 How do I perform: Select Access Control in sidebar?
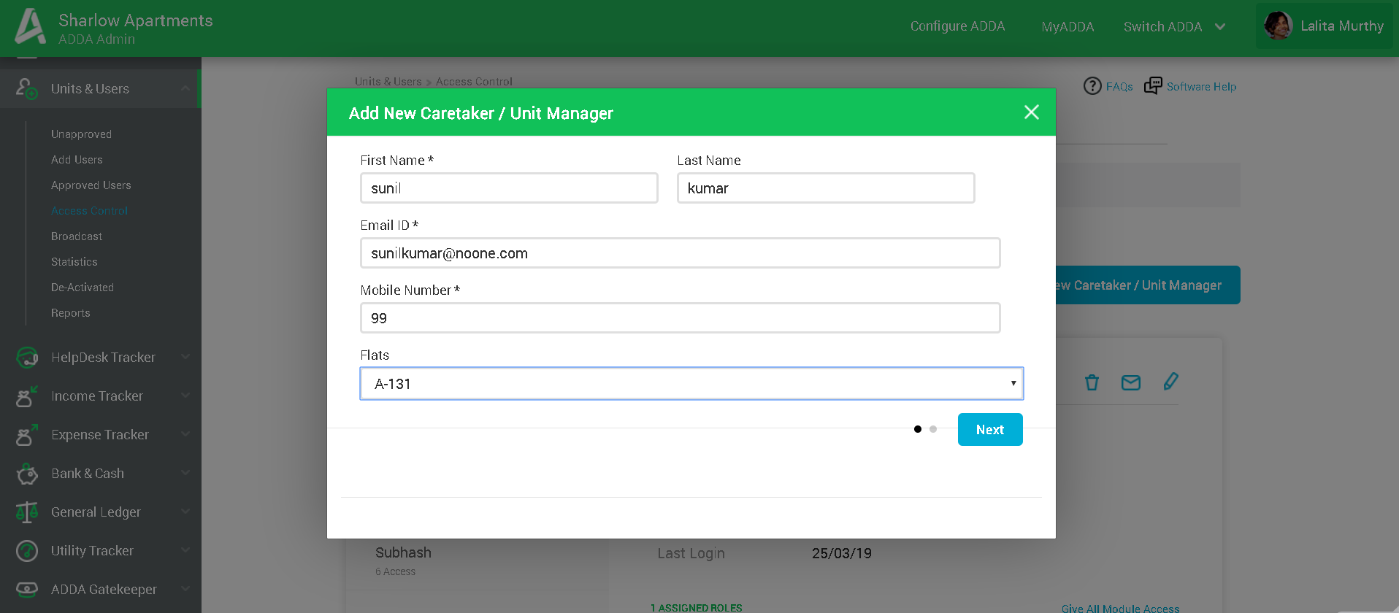pyautogui.click(x=89, y=211)
